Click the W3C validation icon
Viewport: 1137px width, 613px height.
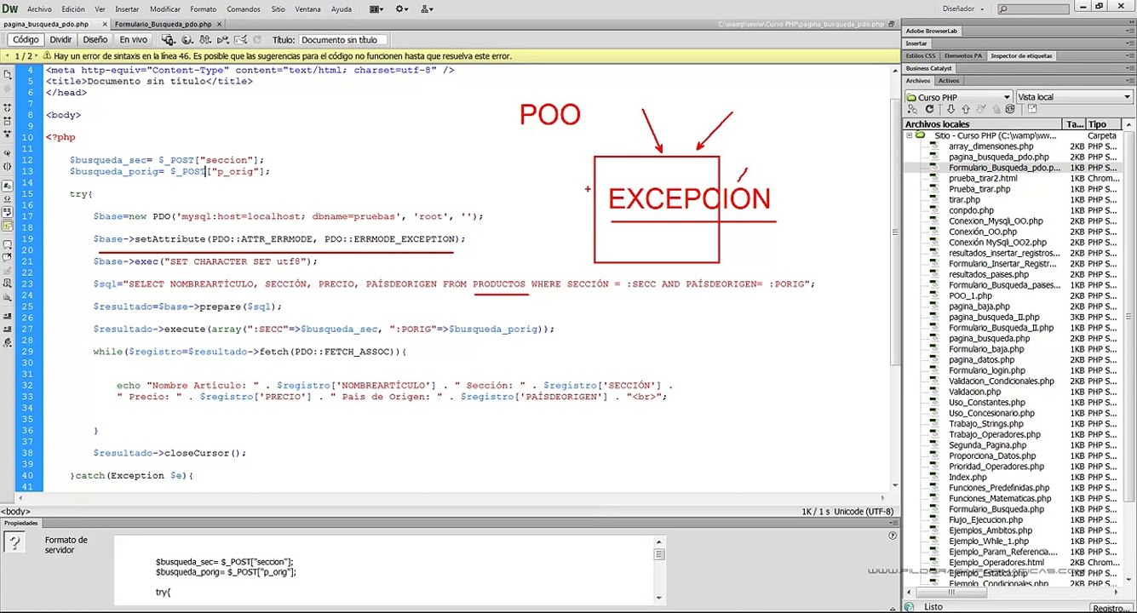point(223,39)
